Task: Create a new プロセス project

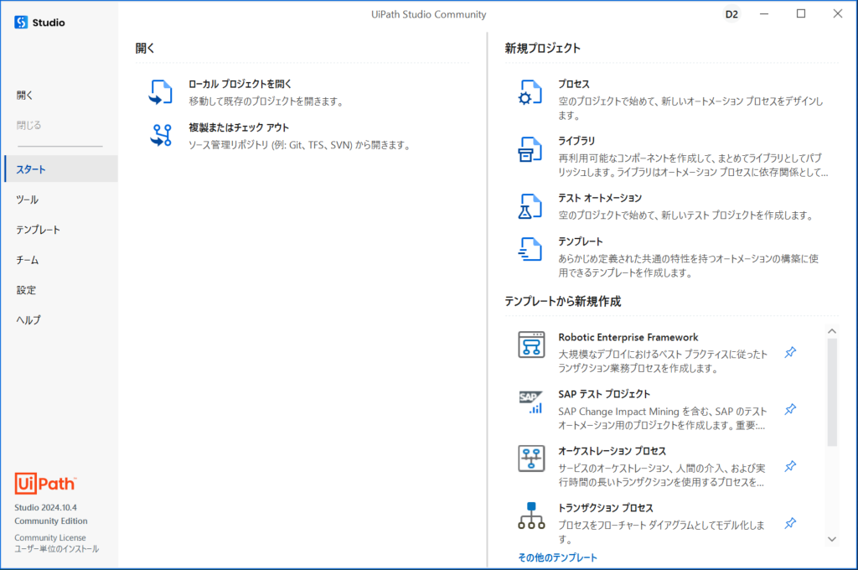Action: pyautogui.click(x=574, y=84)
